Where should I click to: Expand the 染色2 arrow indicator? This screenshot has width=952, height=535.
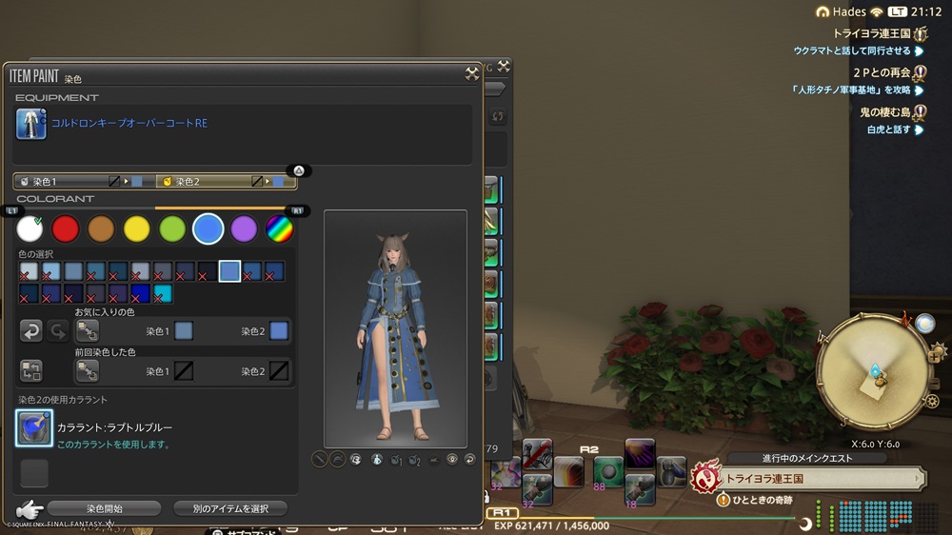tap(268, 181)
